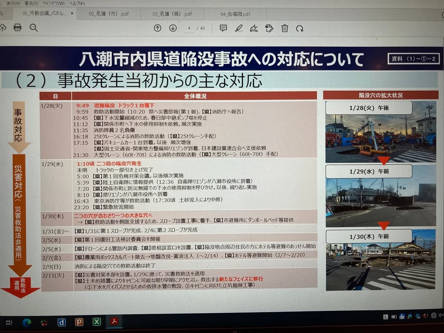This screenshot has width=444, height=333.
Task: Open the blue 'd' app on taskbar
Action: 62,322
